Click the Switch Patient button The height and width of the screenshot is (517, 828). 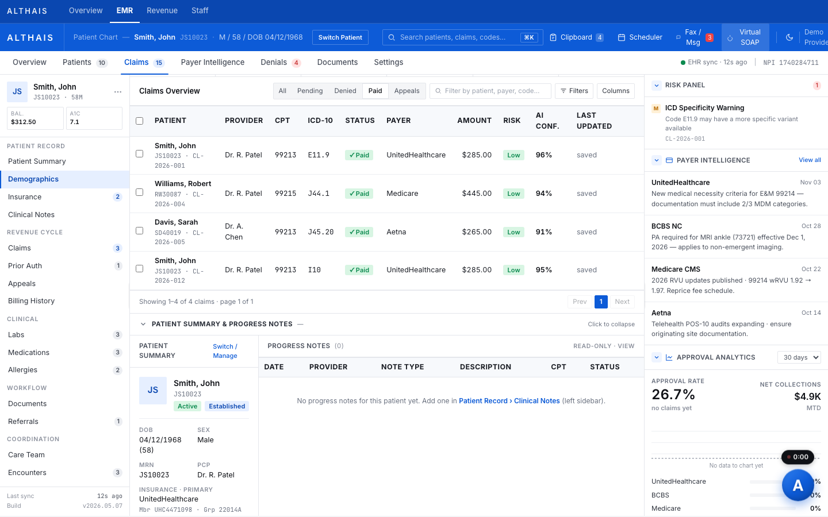(x=340, y=37)
